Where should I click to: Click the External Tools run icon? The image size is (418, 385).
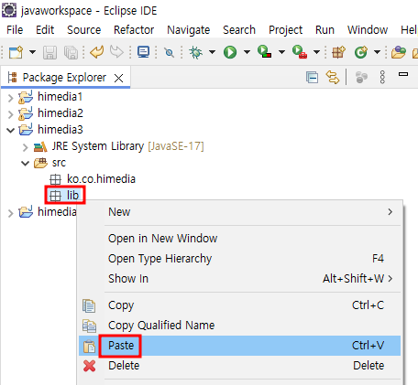(300, 52)
